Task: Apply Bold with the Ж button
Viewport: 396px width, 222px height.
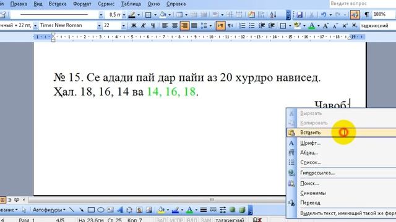Action: pos(134,25)
